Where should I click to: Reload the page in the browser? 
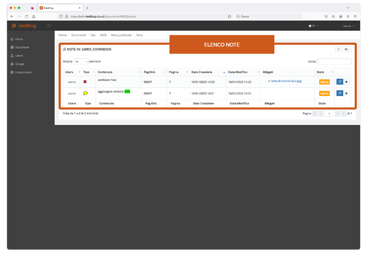click(x=26, y=17)
